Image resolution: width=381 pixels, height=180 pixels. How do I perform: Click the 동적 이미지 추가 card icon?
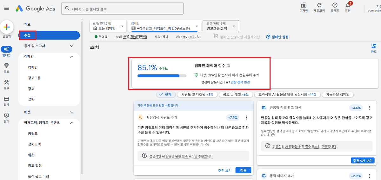tap(264, 176)
